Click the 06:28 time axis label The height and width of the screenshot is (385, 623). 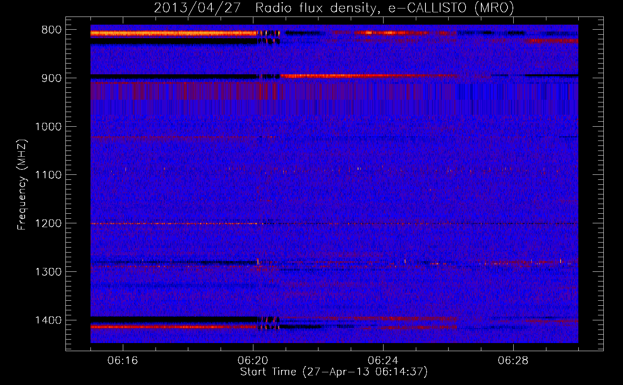point(513,361)
